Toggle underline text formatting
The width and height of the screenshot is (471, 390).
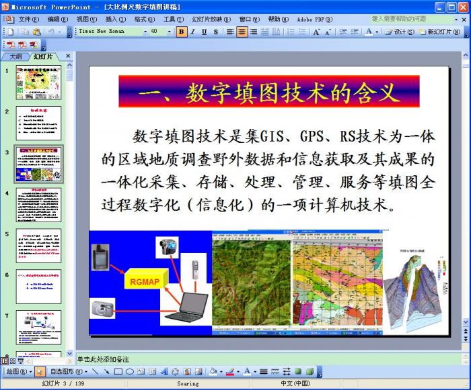(204, 32)
